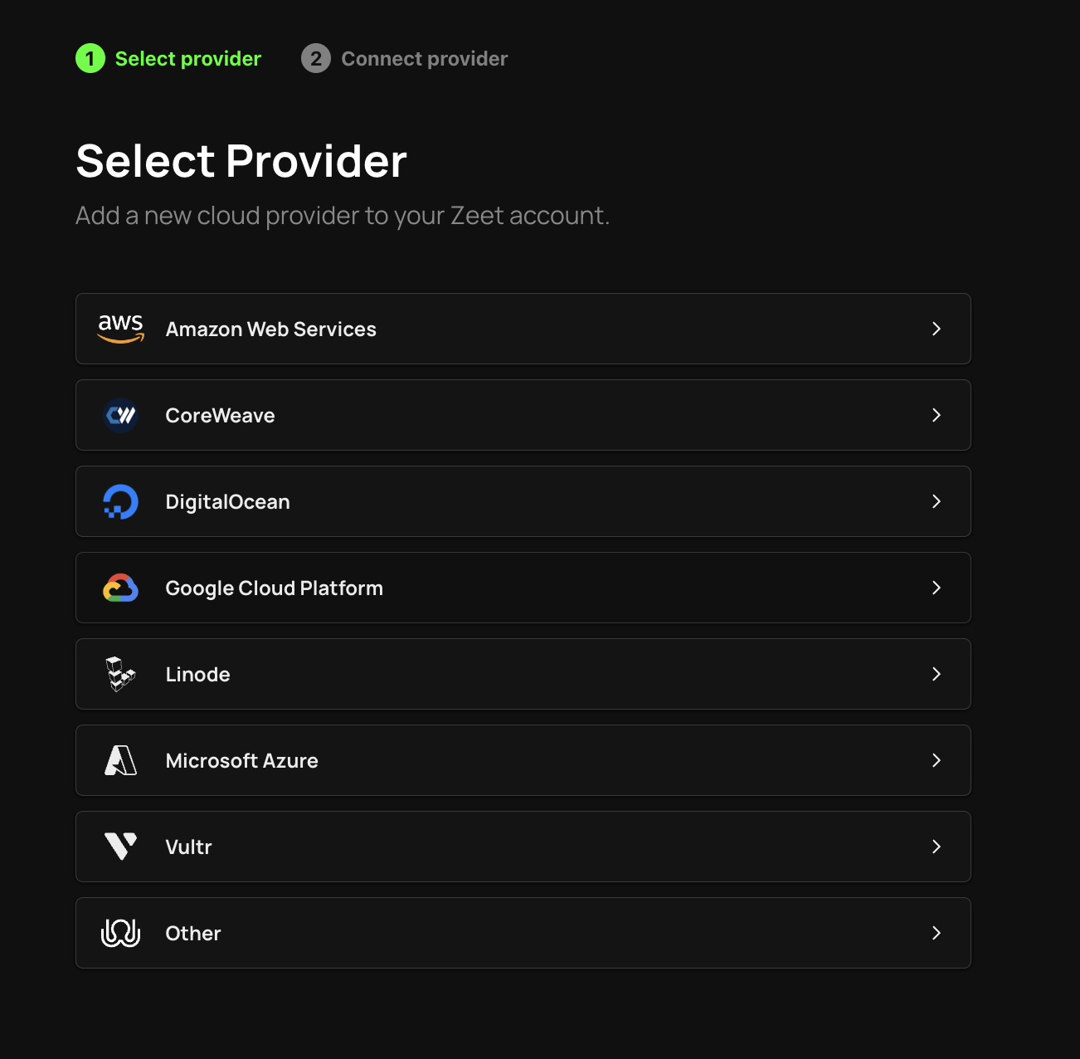Open chevron on DigitalOcean row
This screenshot has height=1059, width=1080.
pos(936,501)
